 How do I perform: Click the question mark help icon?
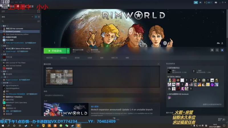(205, 3)
